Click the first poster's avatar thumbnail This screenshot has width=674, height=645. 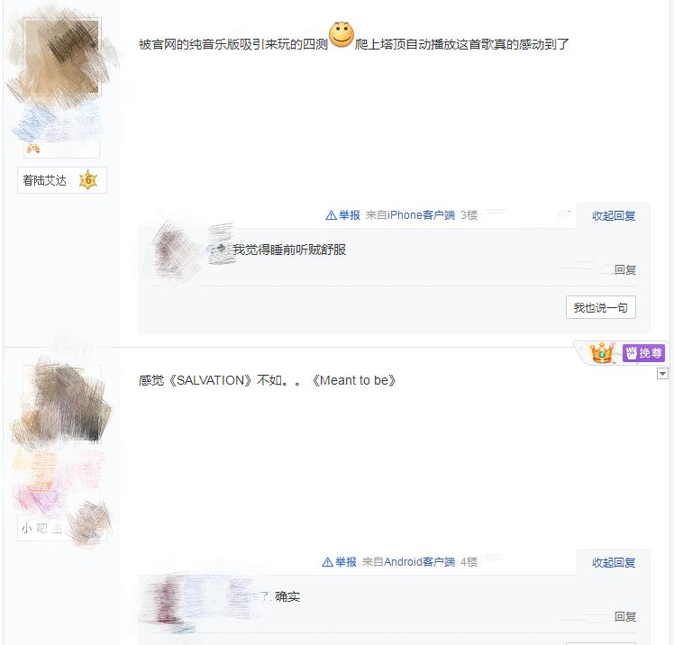[61, 56]
